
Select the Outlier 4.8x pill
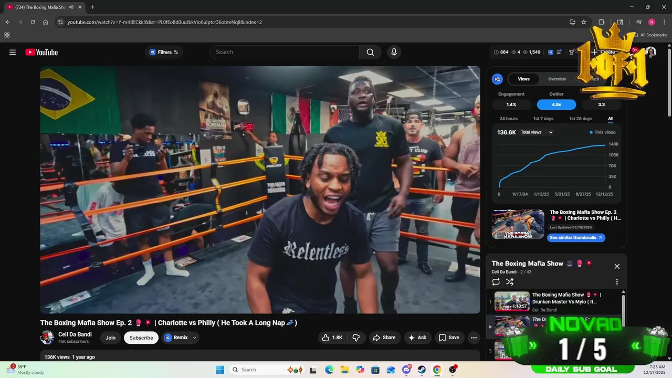point(556,104)
